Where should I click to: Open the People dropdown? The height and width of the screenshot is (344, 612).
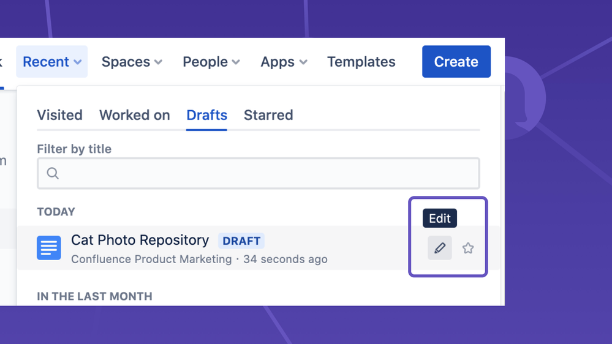point(211,62)
